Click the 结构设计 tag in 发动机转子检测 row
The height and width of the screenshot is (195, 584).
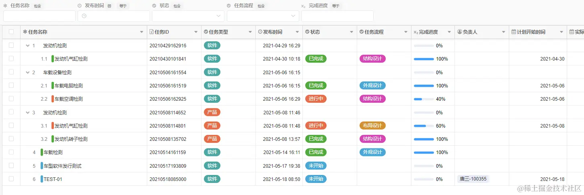click(372, 139)
